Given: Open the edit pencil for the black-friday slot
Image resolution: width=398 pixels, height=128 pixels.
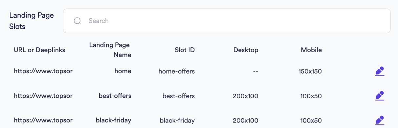Looking at the screenshot, I should (380, 120).
